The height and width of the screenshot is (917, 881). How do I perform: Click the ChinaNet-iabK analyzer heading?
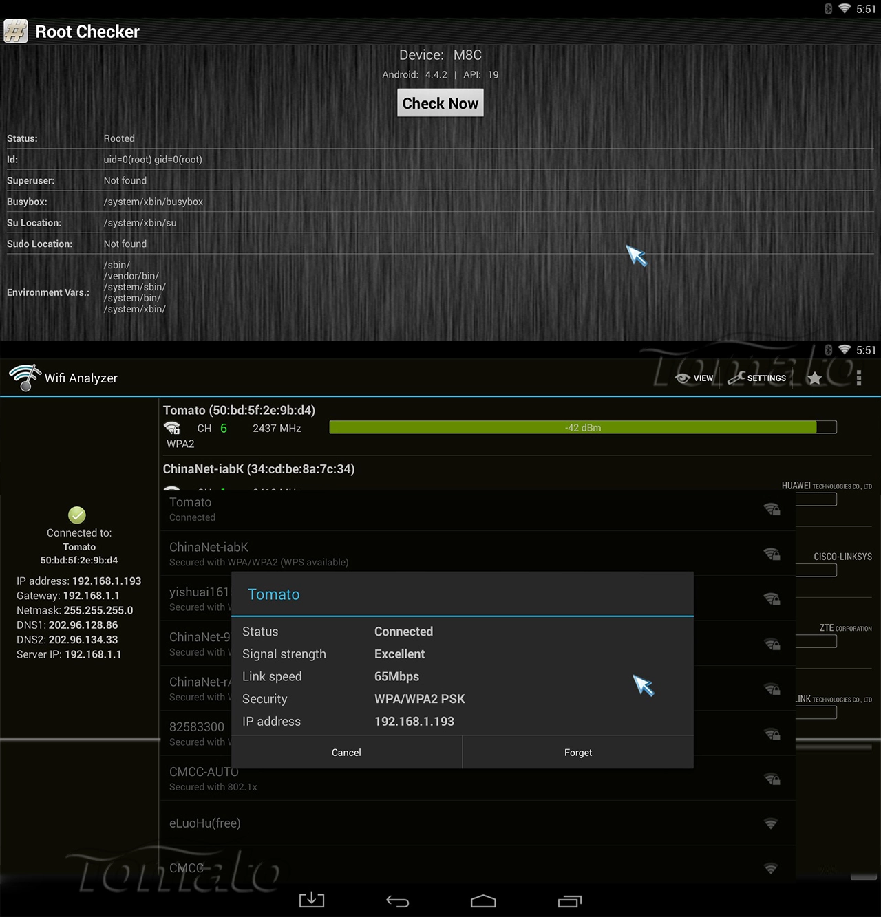pyautogui.click(x=259, y=469)
